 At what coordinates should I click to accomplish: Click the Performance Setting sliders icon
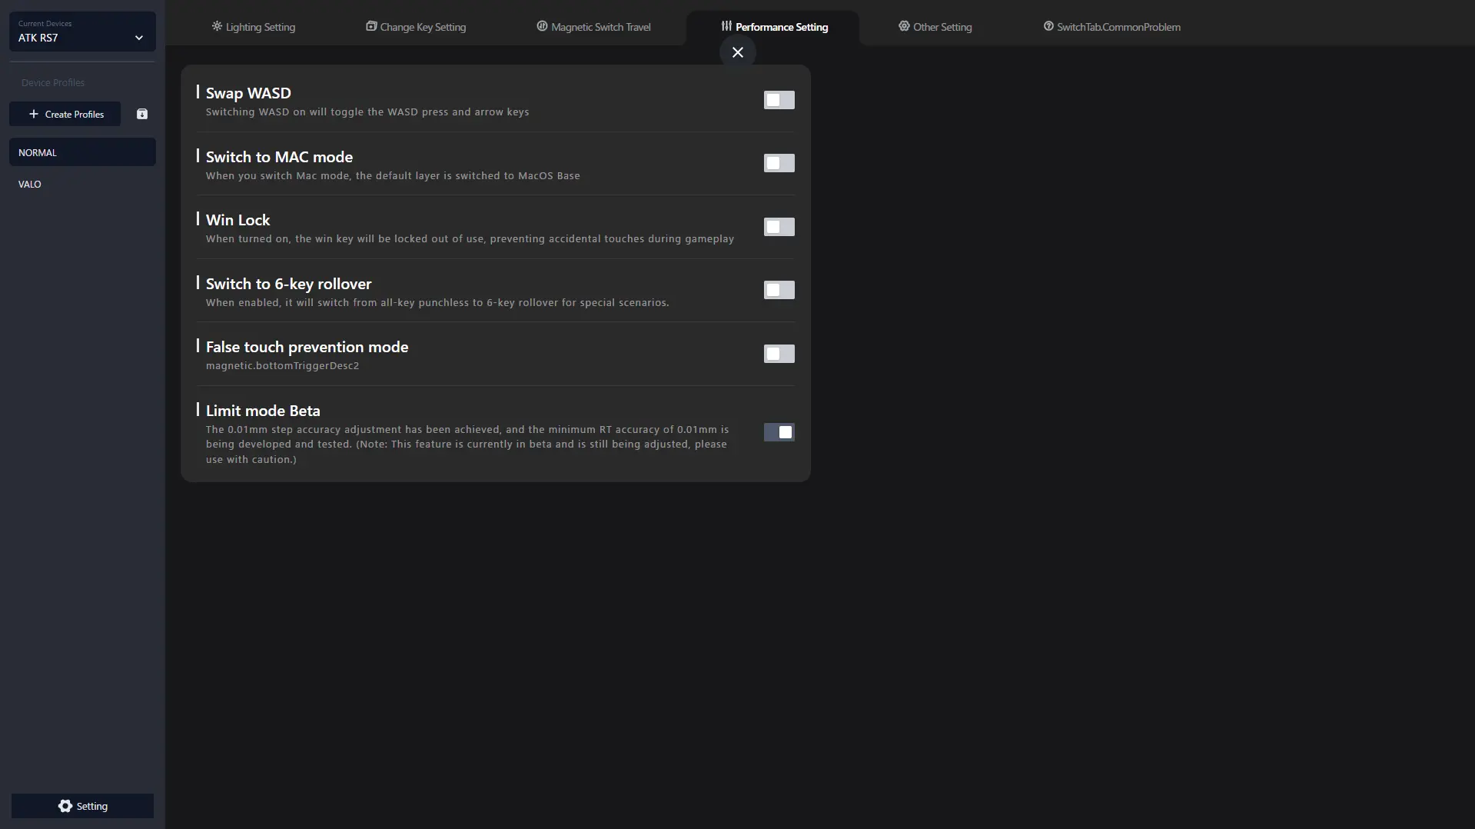726,26
